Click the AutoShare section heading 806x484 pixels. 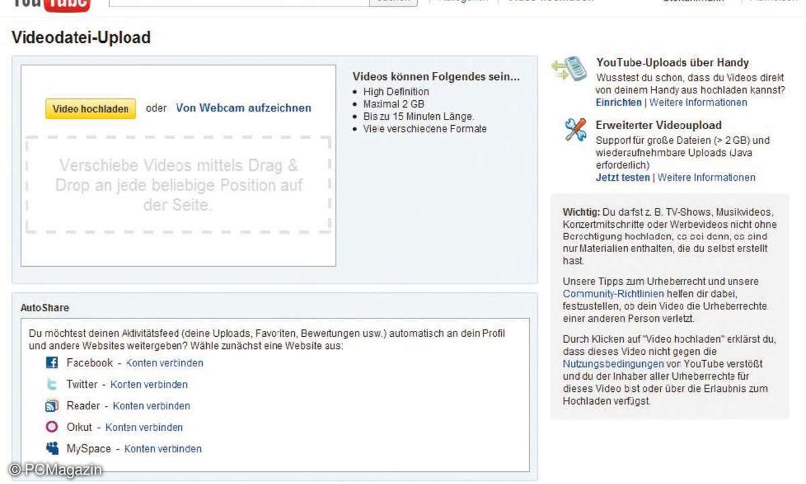point(45,308)
